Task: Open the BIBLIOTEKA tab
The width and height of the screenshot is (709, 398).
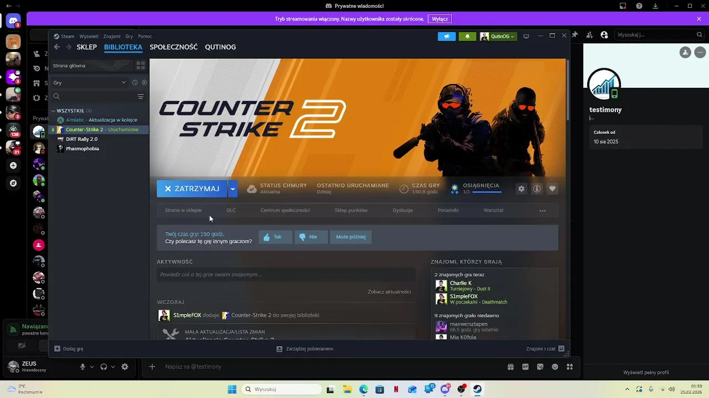Action: coord(123,47)
